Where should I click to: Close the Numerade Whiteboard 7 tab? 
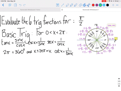[62, 10]
